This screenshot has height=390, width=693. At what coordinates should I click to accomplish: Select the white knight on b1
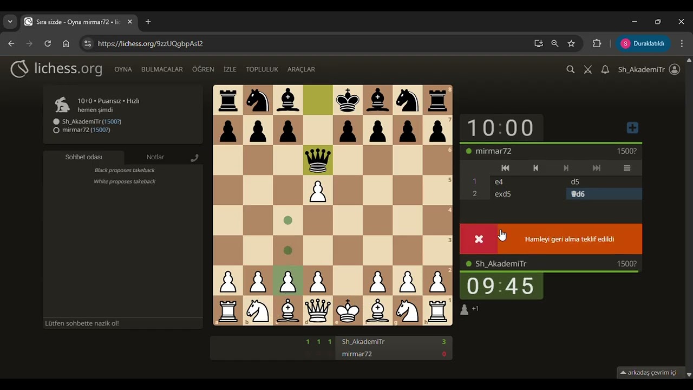(x=258, y=310)
